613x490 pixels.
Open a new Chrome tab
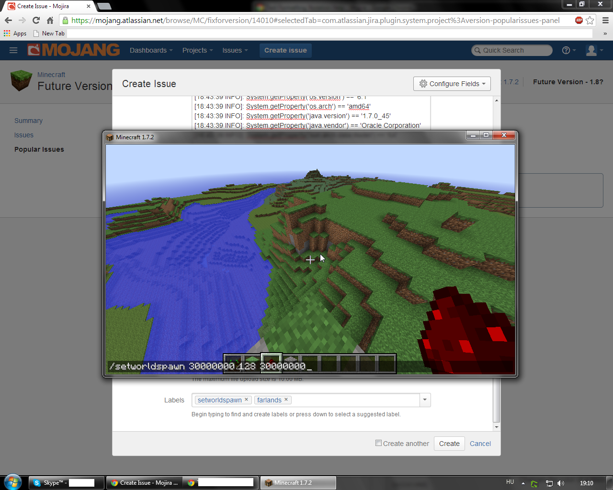104,6
